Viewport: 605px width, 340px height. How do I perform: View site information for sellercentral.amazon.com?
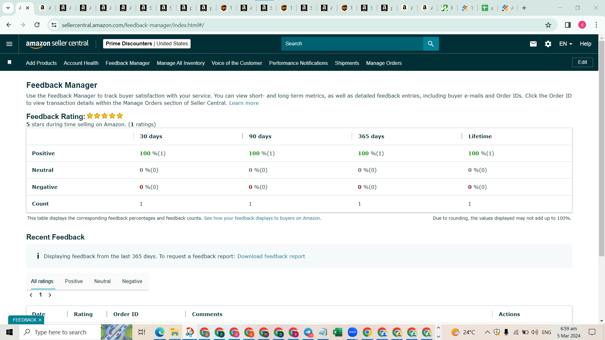tap(54, 25)
